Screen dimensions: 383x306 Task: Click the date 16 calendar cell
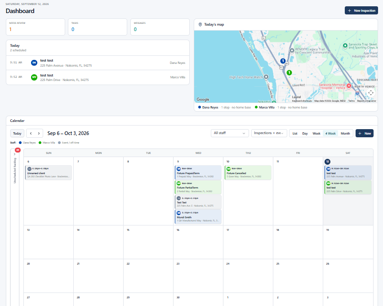tap(198, 242)
